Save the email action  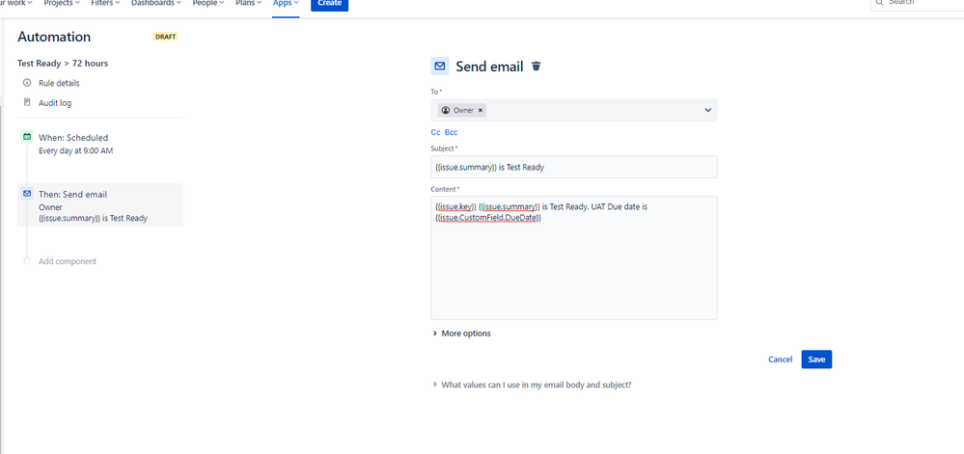(816, 360)
